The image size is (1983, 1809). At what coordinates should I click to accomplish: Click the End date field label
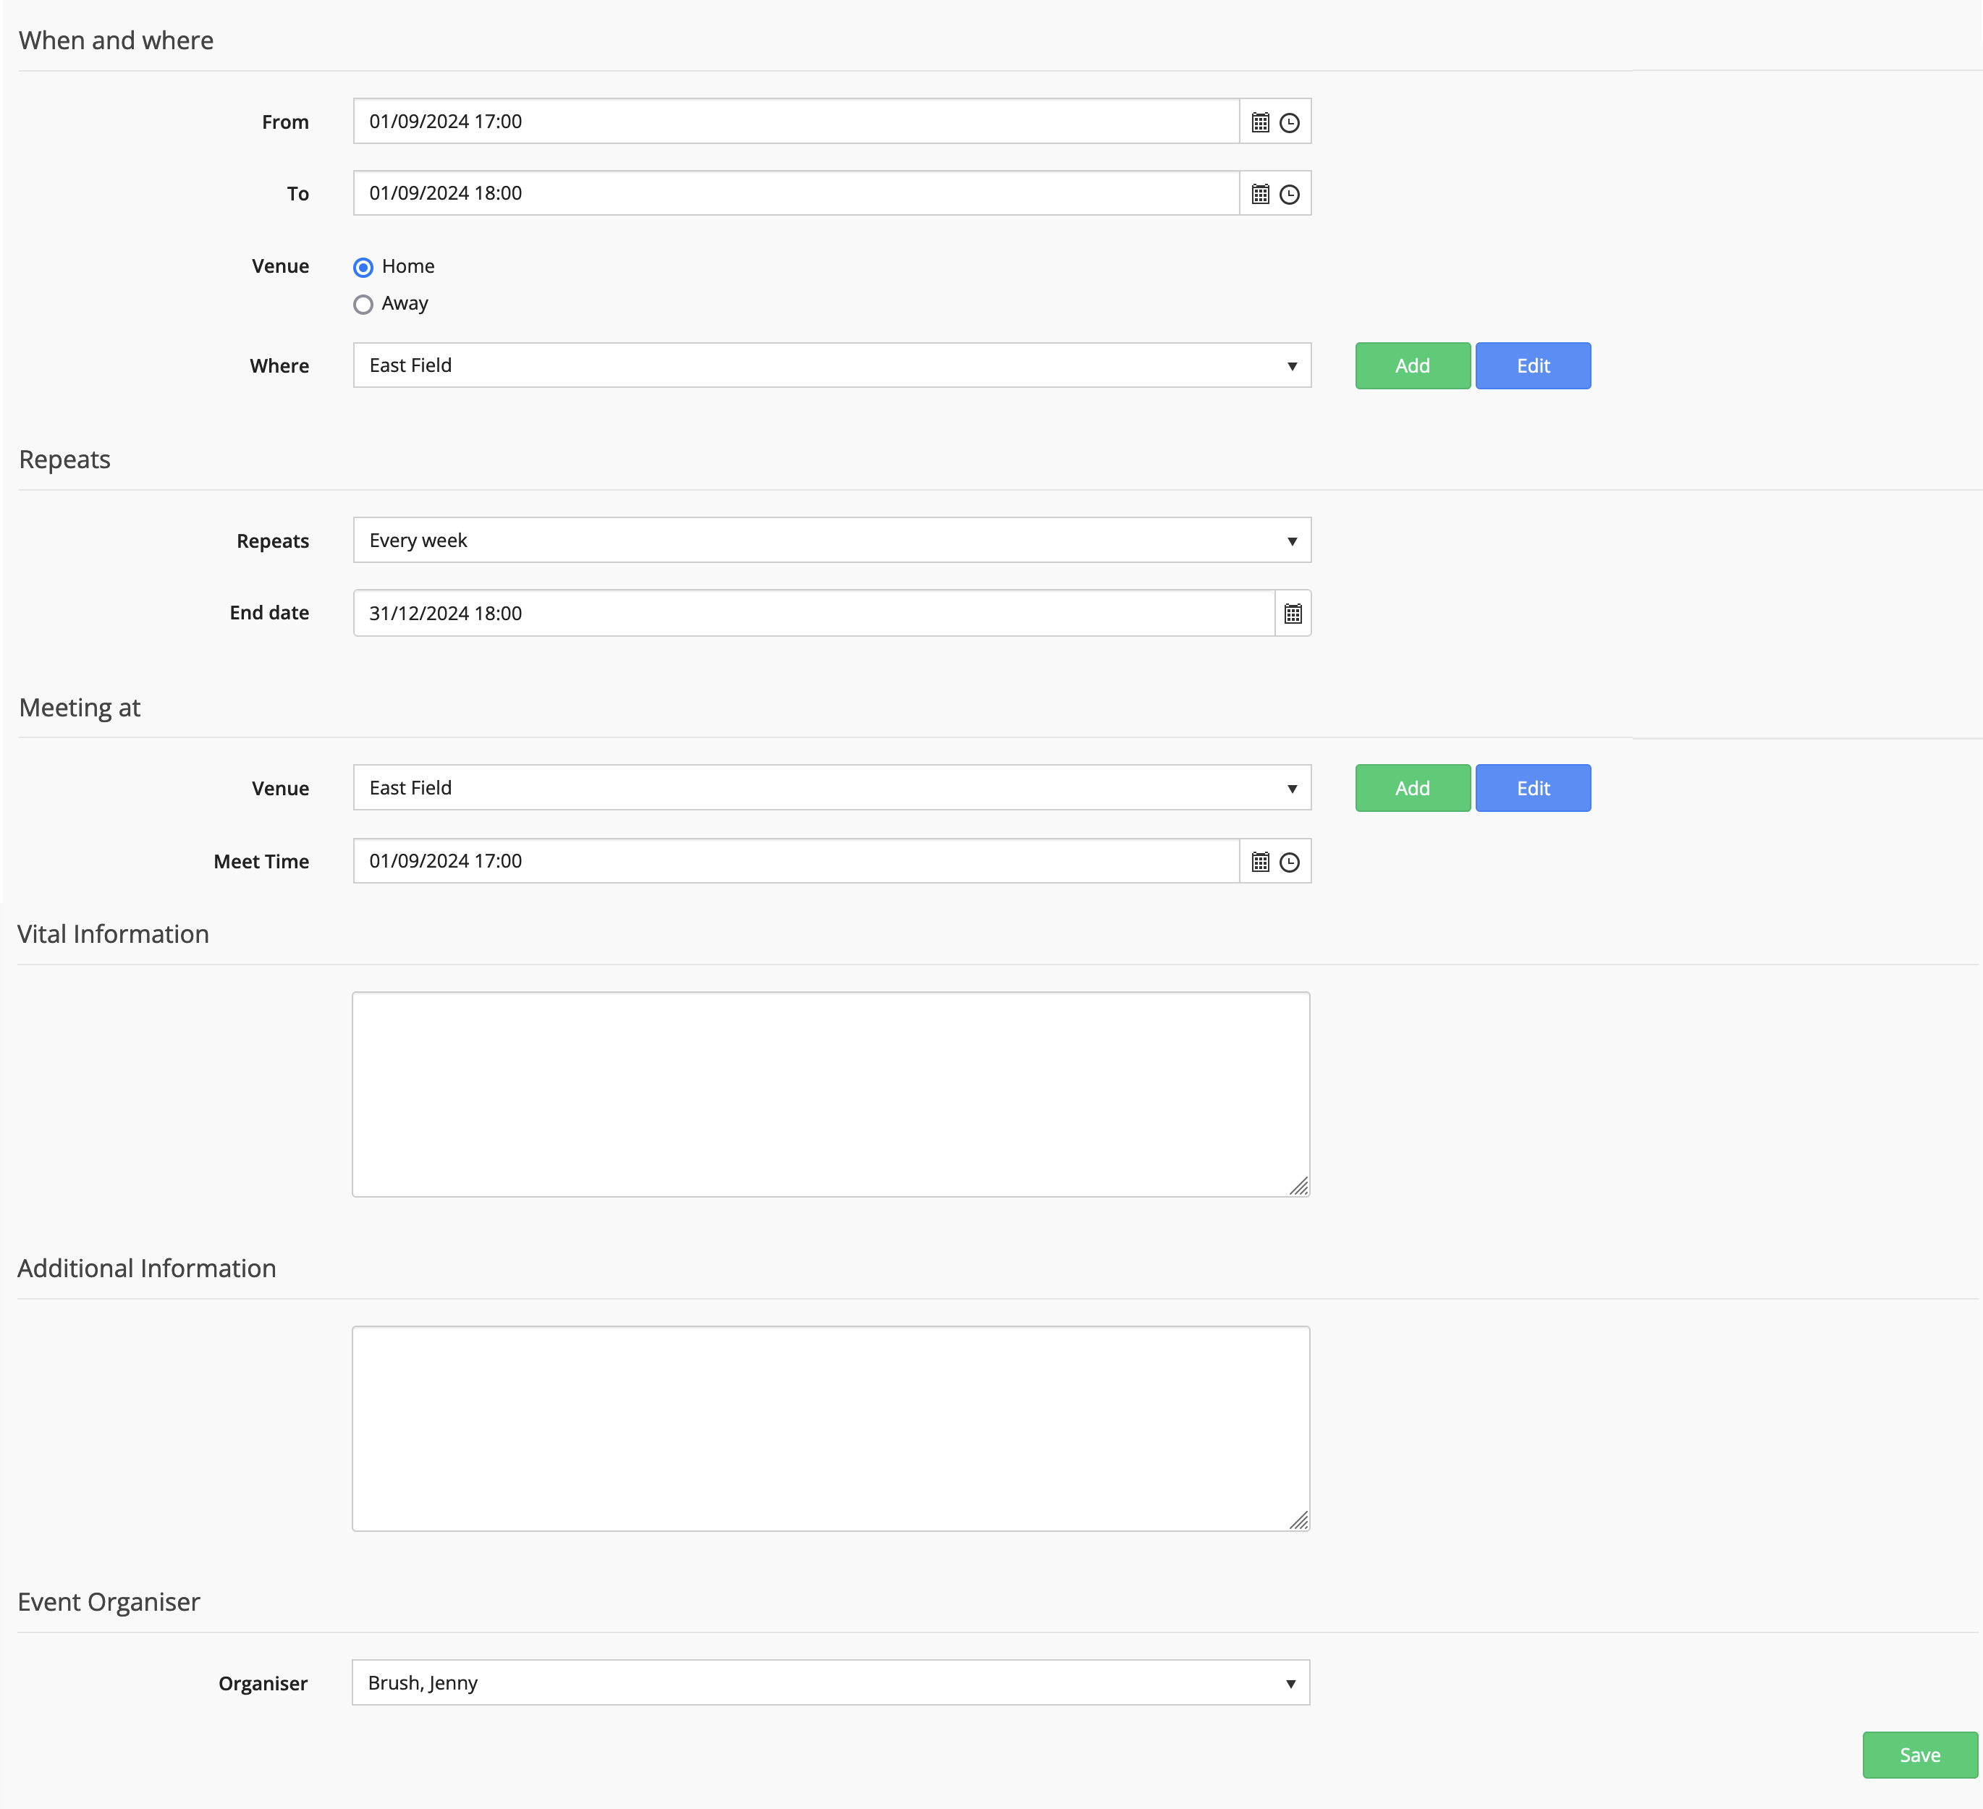click(x=269, y=613)
